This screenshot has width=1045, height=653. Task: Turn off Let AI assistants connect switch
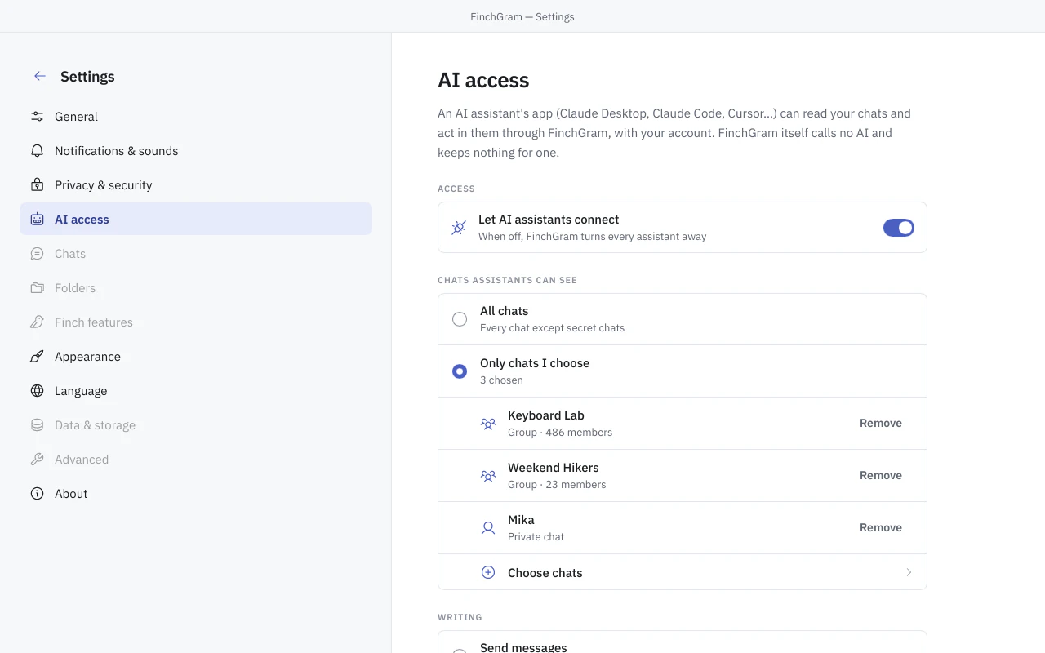[x=899, y=228]
